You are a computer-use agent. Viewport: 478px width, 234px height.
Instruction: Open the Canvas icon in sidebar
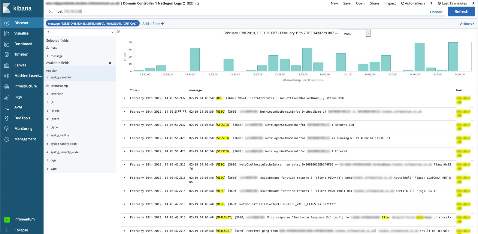click(x=7, y=65)
